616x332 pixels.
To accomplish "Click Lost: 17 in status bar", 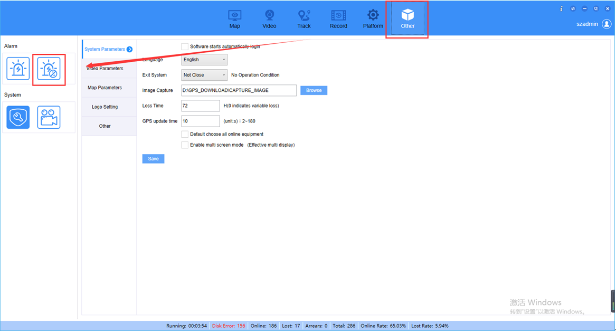I will tap(291, 326).
